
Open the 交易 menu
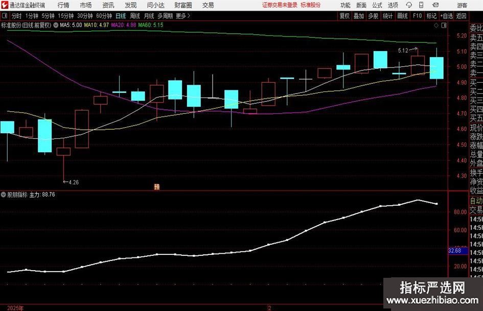click(x=208, y=5)
